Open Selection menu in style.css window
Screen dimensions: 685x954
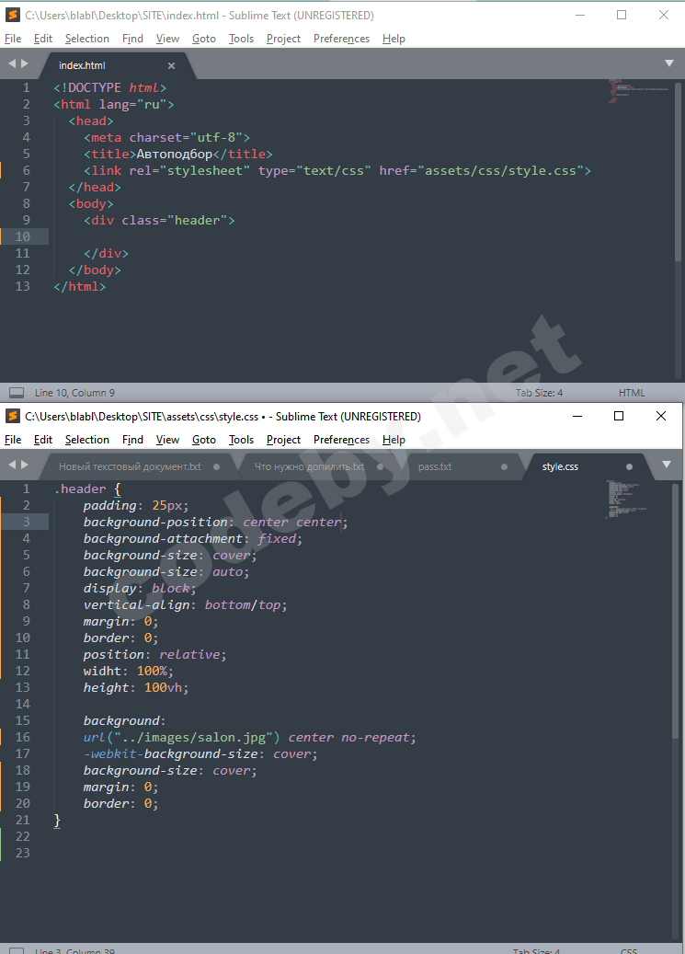pyautogui.click(x=87, y=439)
